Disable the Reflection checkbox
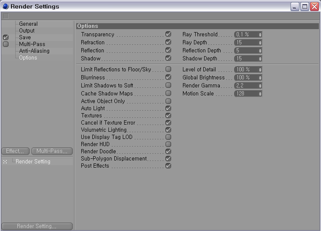 (168, 50)
